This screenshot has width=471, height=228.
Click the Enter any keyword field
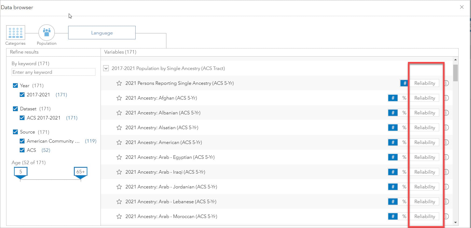pos(53,72)
